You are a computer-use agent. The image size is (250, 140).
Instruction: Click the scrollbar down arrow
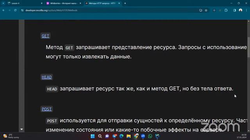coord(248,131)
